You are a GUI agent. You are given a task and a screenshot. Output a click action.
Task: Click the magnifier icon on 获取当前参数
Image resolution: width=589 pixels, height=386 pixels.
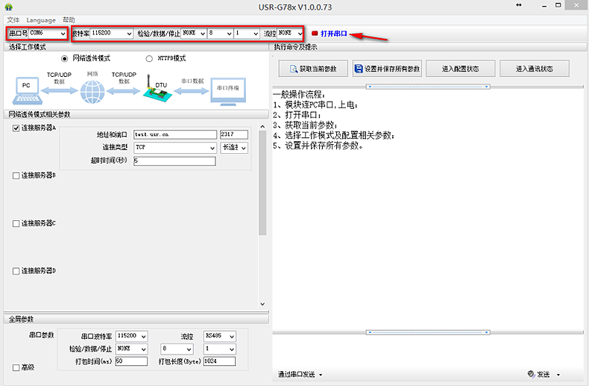click(292, 69)
